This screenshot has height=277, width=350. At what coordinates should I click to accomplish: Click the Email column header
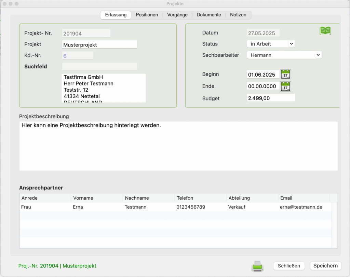[x=304, y=198]
